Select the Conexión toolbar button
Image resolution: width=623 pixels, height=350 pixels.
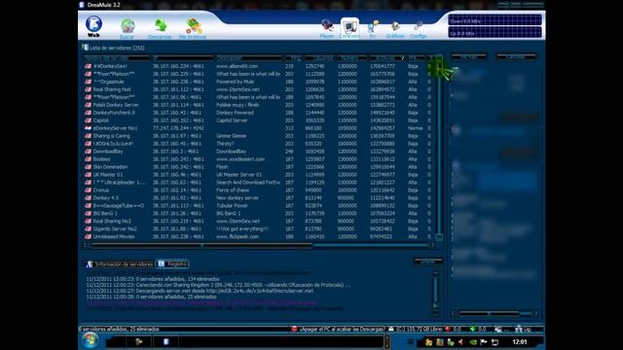(349, 28)
